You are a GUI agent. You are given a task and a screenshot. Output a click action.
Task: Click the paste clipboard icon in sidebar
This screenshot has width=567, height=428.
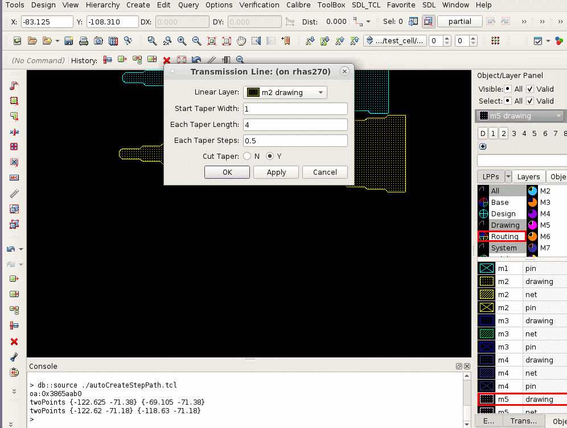(14, 372)
